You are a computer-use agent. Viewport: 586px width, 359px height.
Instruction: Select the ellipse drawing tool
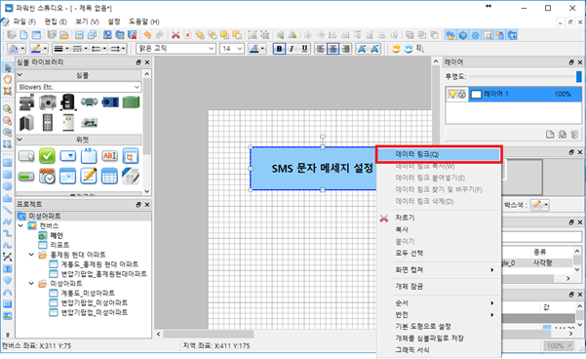(x=8, y=186)
